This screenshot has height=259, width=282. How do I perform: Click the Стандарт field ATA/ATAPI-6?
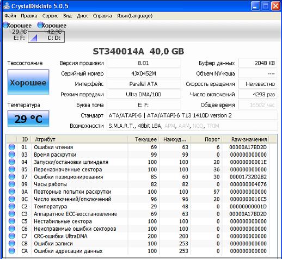click(x=192, y=115)
